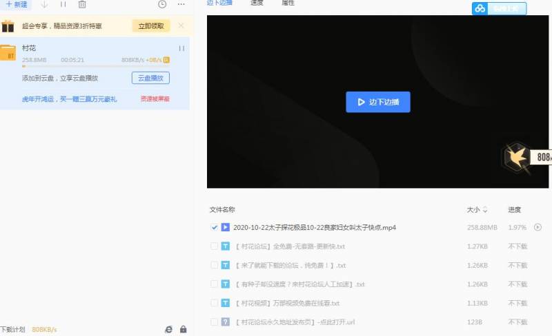Image resolution: width=552 pixels, height=336 pixels.
Task: Sort the file list by 大小
Action: click(477, 209)
